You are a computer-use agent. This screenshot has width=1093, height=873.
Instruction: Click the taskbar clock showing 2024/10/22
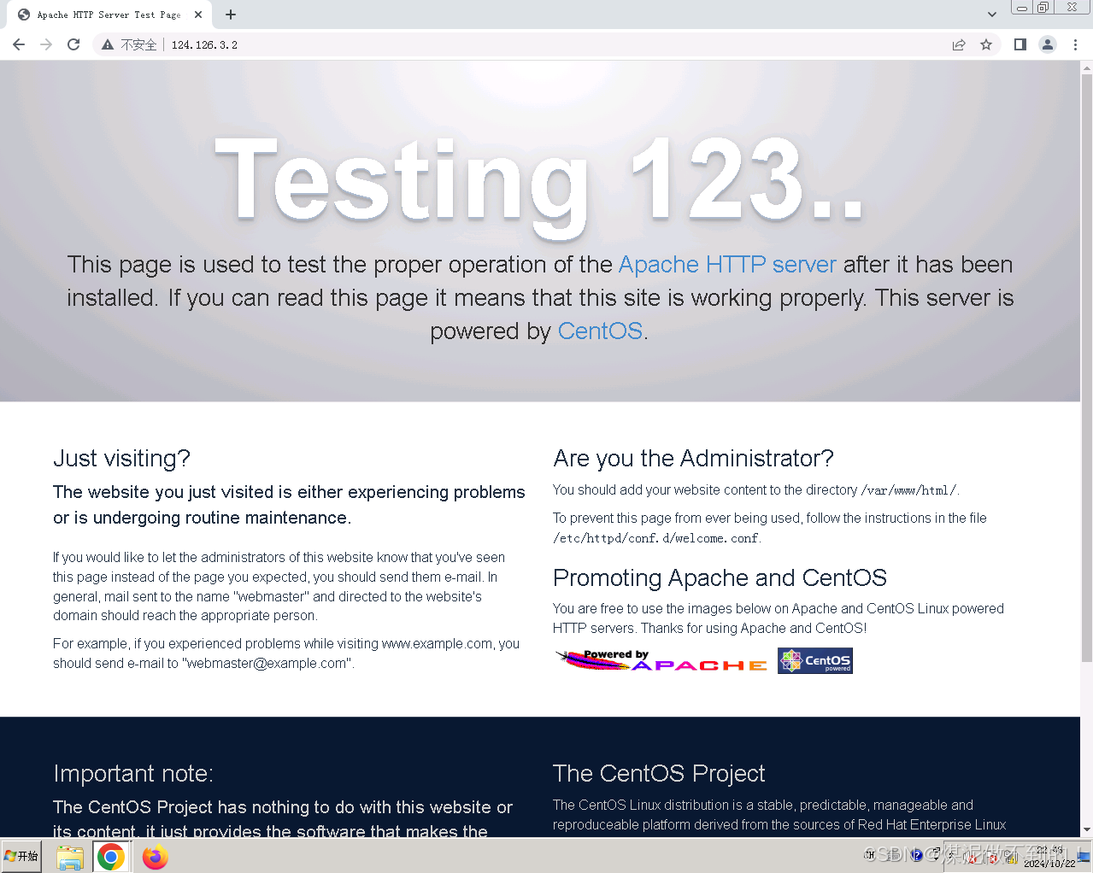point(1050,858)
